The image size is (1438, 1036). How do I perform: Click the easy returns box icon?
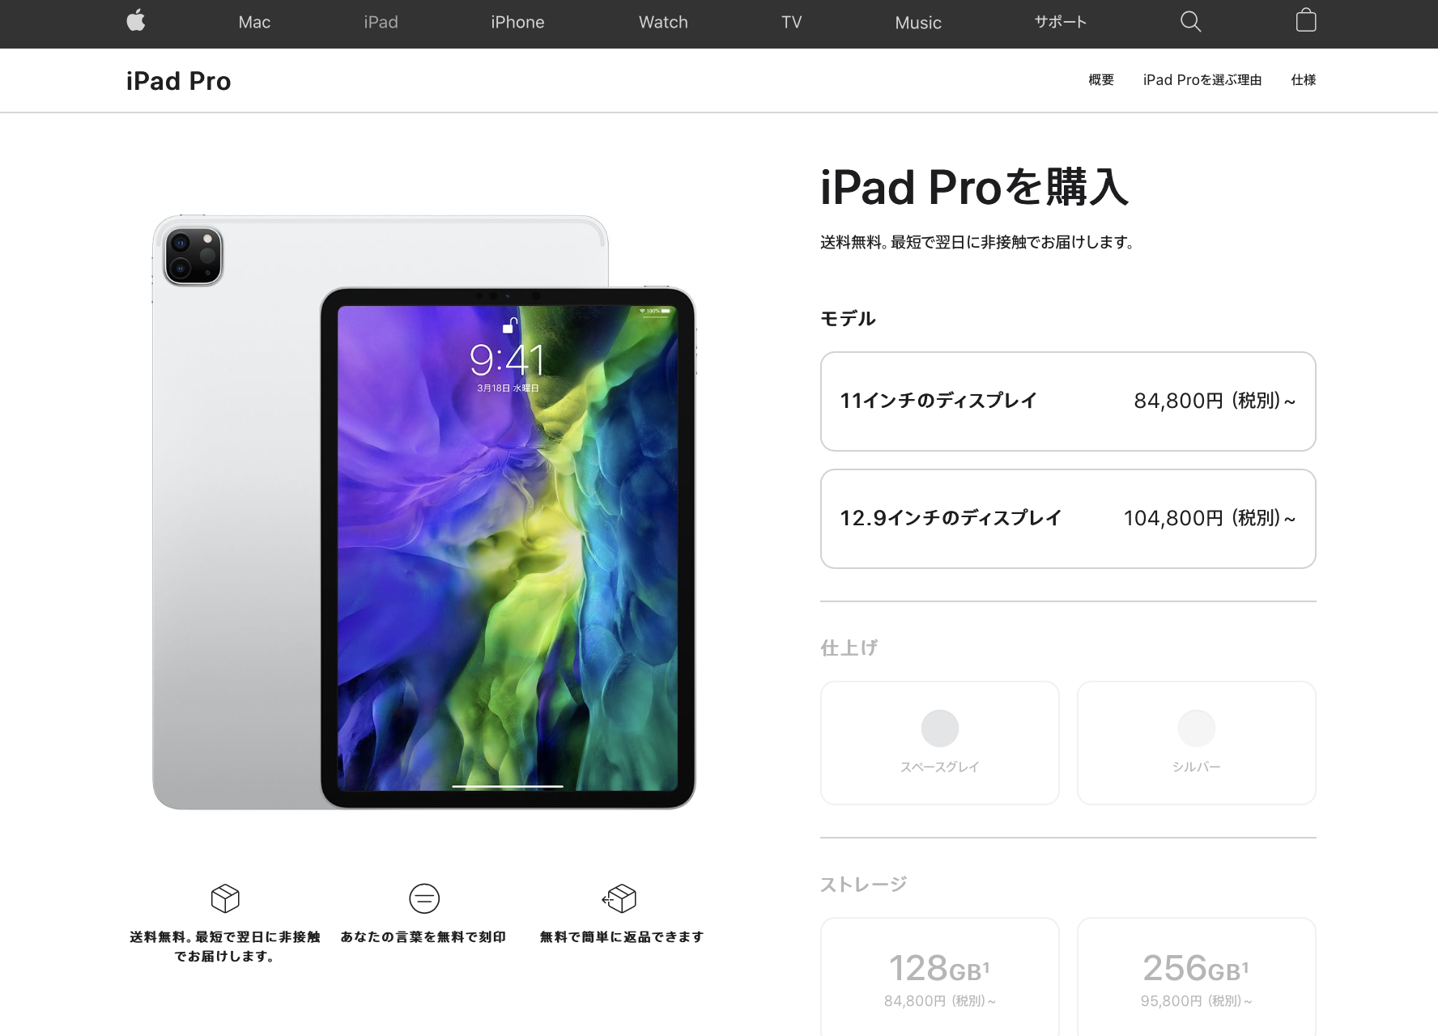click(x=620, y=898)
